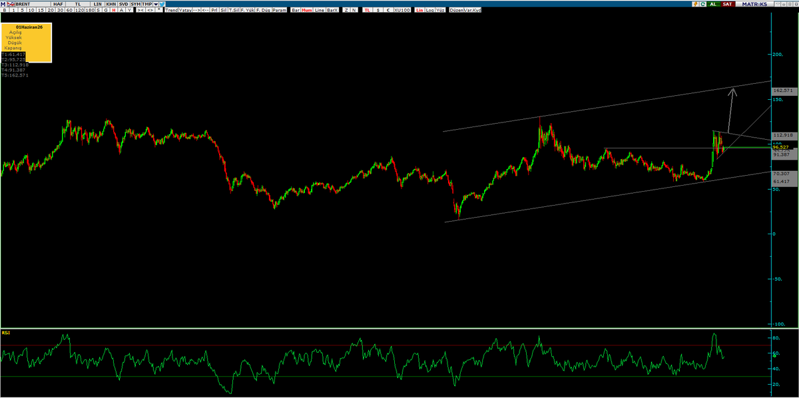Click the MATRİKS logo button
799x398 pixels.
coord(754,4)
